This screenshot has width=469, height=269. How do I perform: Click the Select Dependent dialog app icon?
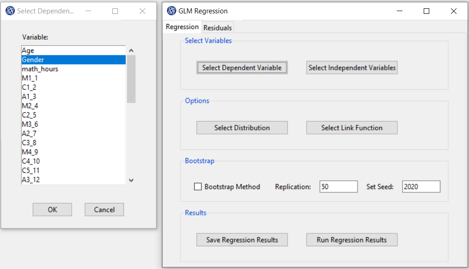[x=10, y=11]
